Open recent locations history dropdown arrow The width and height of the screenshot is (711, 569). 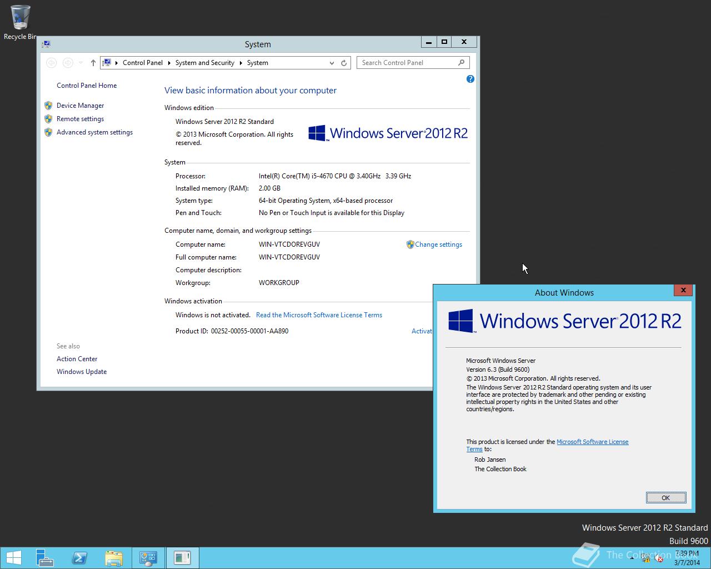81,63
